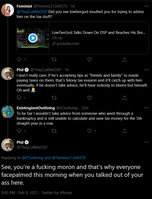Open ExistingIsntOutliving's profile avatar
This screenshot has height=199, width=152.
pyautogui.click(x=8, y=112)
